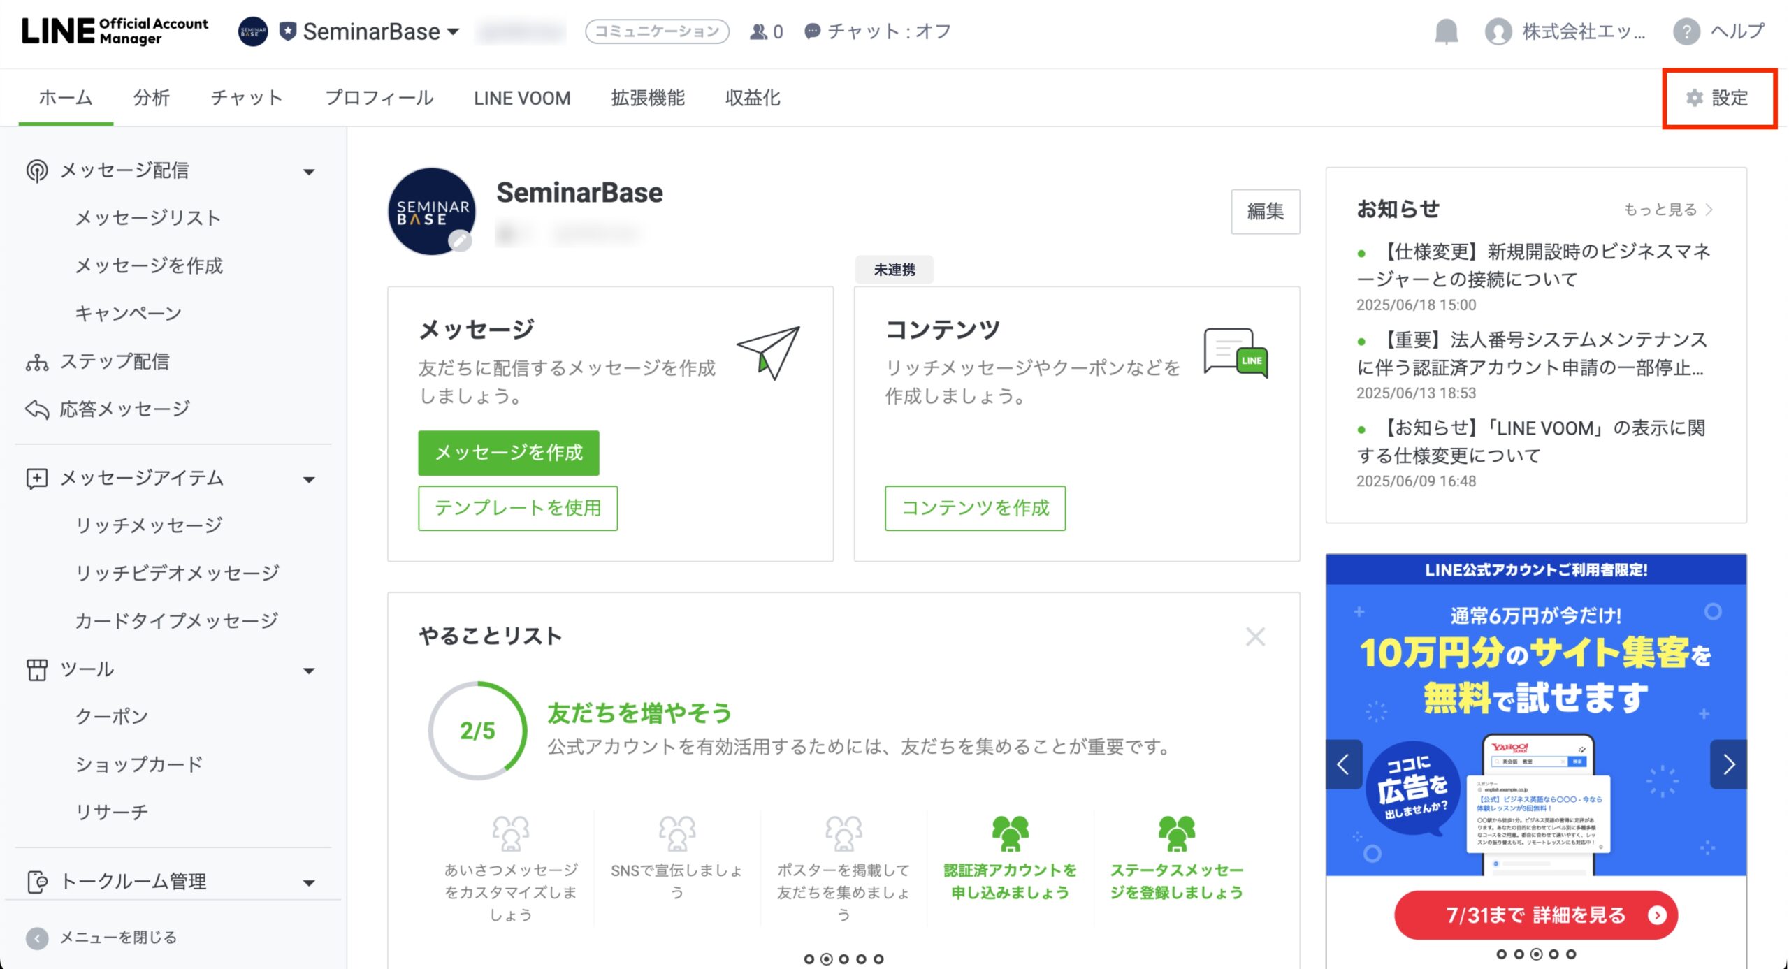Click the notification bell icon

point(1445,32)
